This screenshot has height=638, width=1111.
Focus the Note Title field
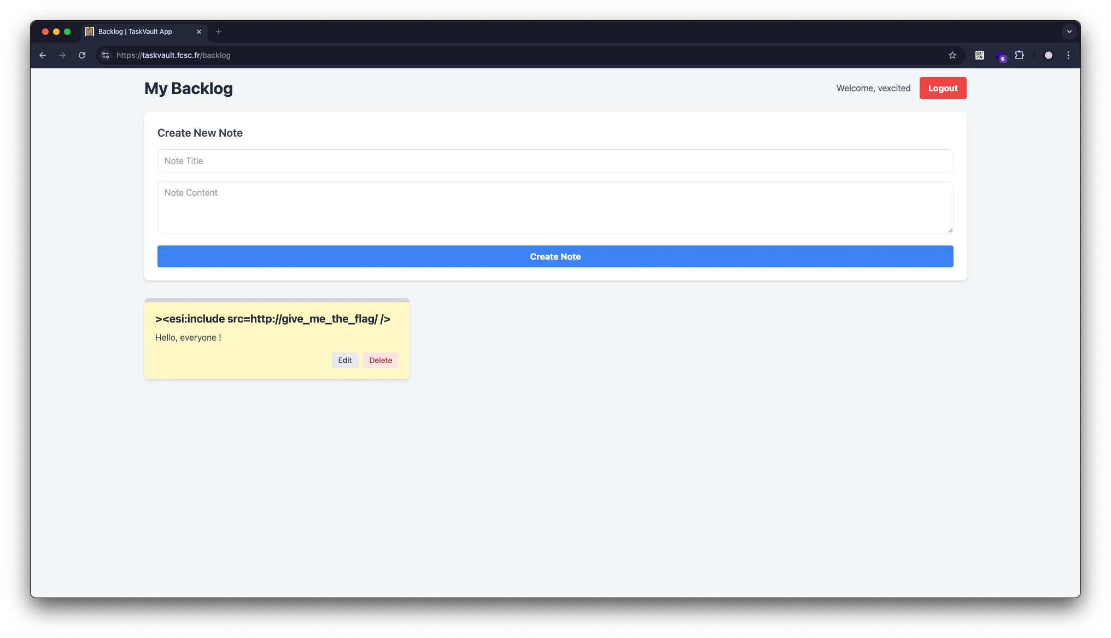555,161
